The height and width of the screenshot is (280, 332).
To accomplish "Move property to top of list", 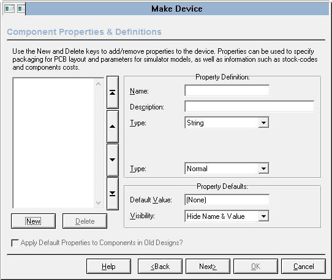I will click(x=113, y=92).
